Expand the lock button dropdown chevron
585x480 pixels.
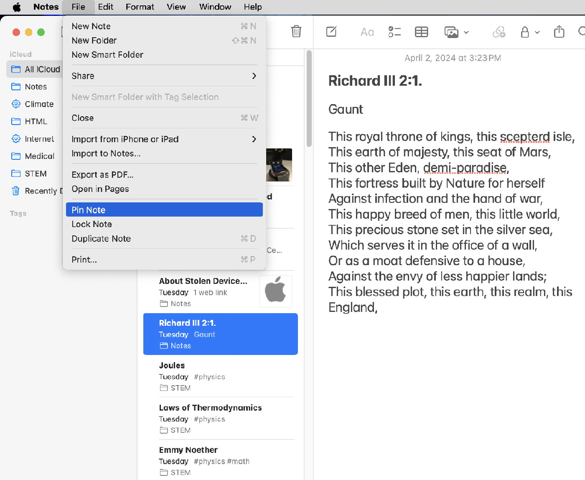click(x=537, y=32)
